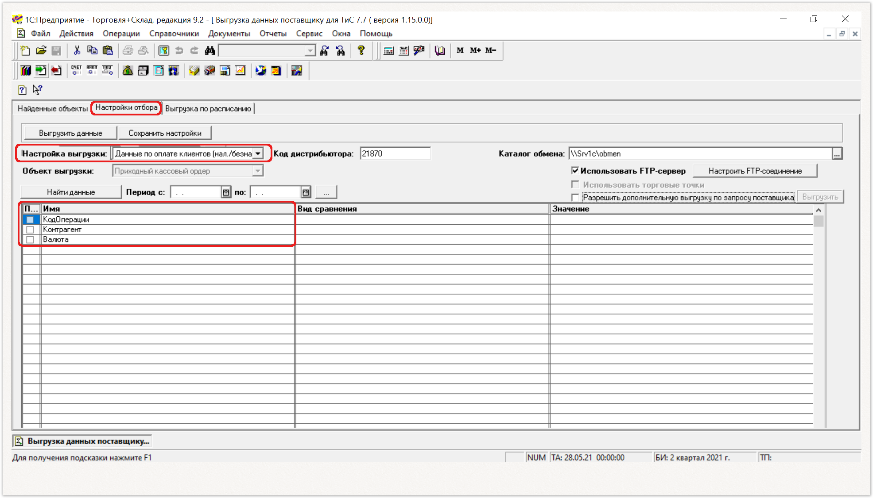Switch to Выгрузка по расписанию tab

tap(208, 108)
